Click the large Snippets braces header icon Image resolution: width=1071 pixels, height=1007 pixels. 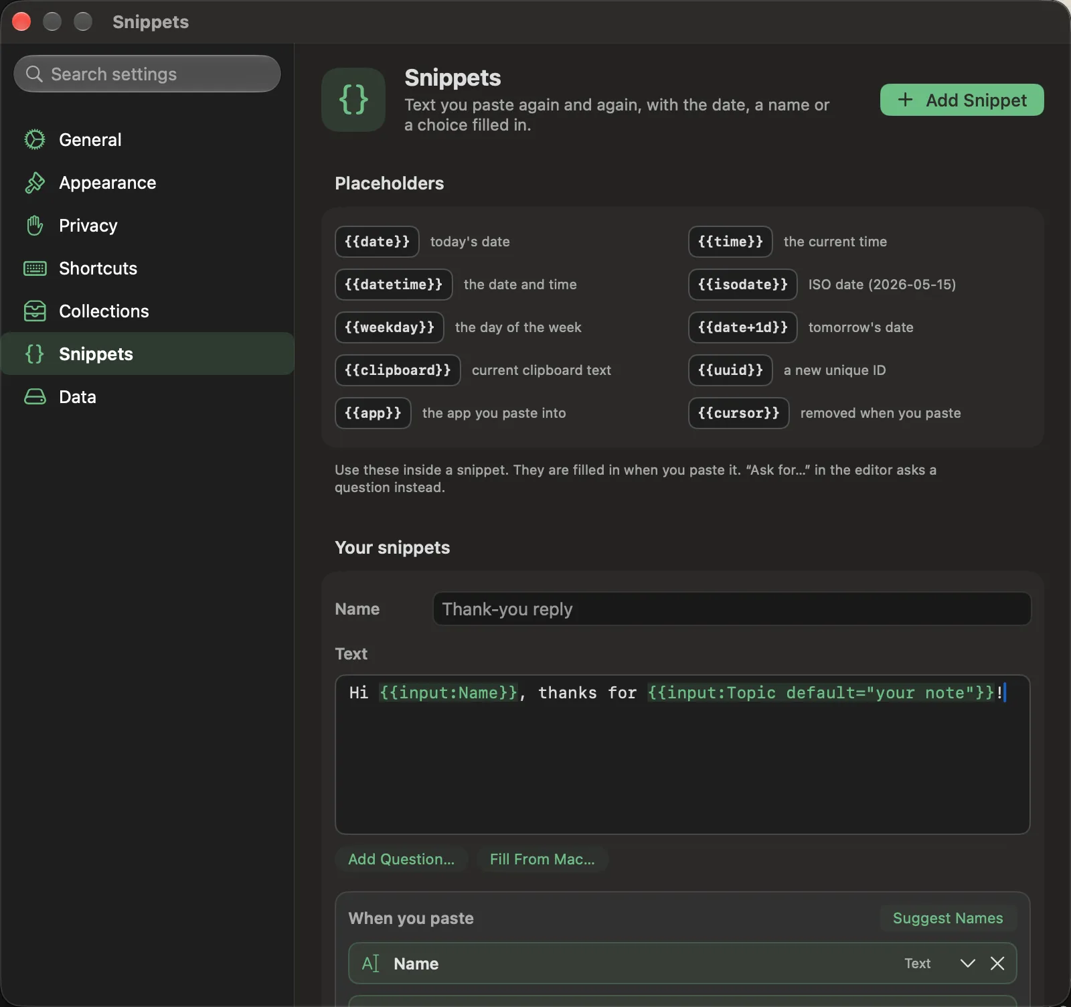point(353,100)
